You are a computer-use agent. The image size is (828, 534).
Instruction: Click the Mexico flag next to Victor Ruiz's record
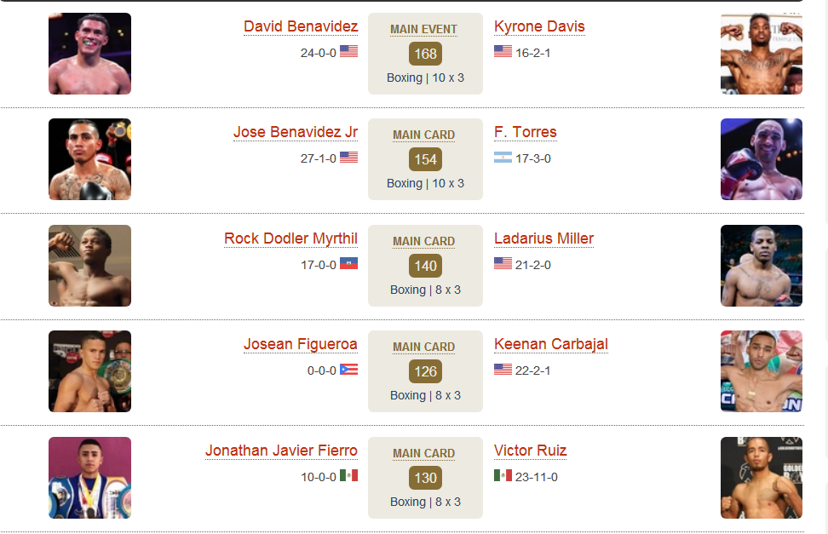click(x=503, y=475)
